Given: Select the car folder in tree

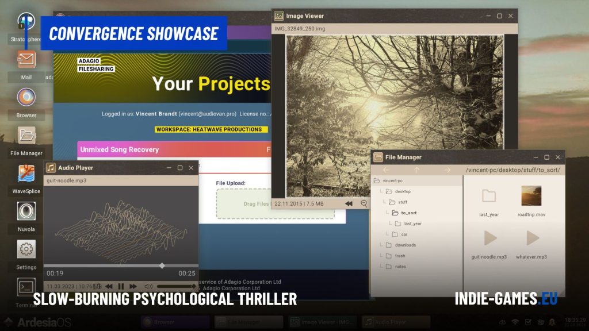Looking at the screenshot, I should tap(404, 234).
